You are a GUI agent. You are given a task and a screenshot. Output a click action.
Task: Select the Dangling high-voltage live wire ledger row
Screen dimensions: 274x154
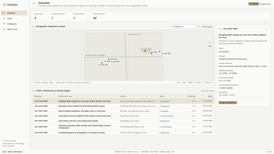point(123,101)
